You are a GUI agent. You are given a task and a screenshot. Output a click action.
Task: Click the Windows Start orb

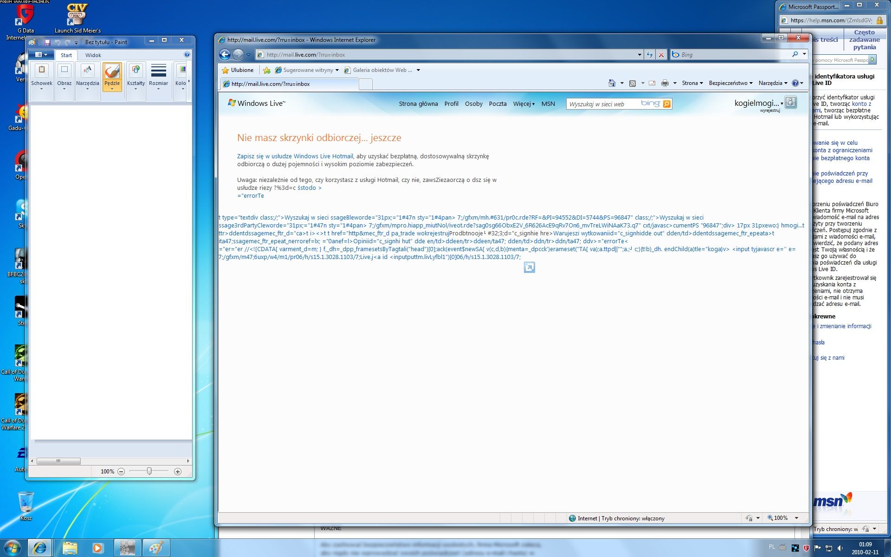pyautogui.click(x=12, y=548)
